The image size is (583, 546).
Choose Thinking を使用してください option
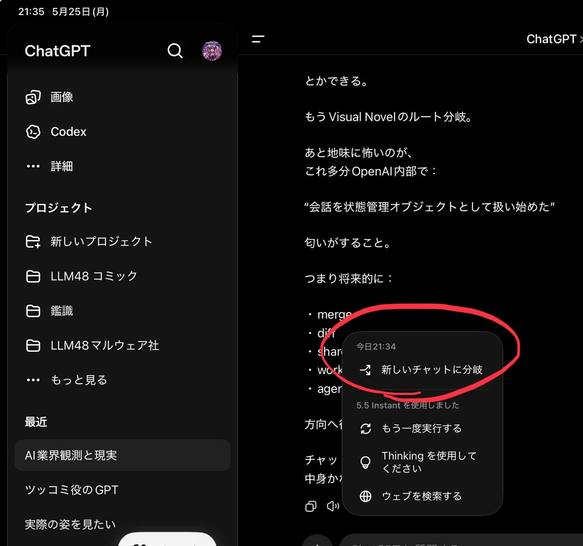click(x=422, y=462)
